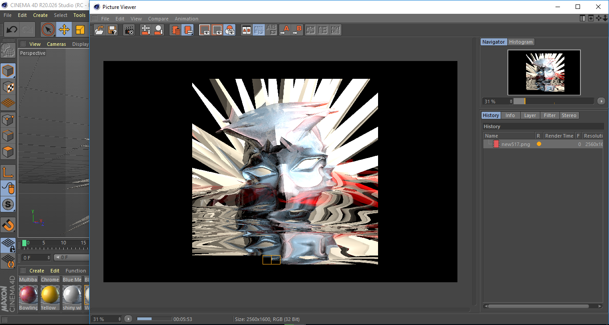Click the Stop Rendering clapperboard icon

(129, 30)
